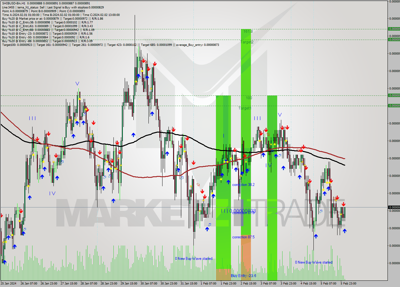Click 'Time C:2024.02.02 13:00:00' text
Screen dimensions: 400x287
point(101,15)
